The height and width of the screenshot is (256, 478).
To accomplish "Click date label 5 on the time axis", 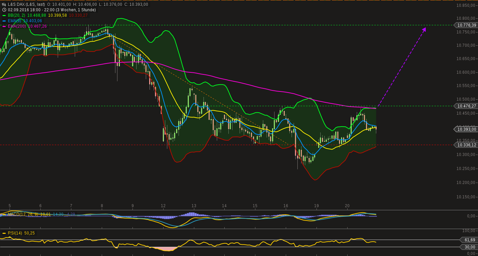I will 10,206.
